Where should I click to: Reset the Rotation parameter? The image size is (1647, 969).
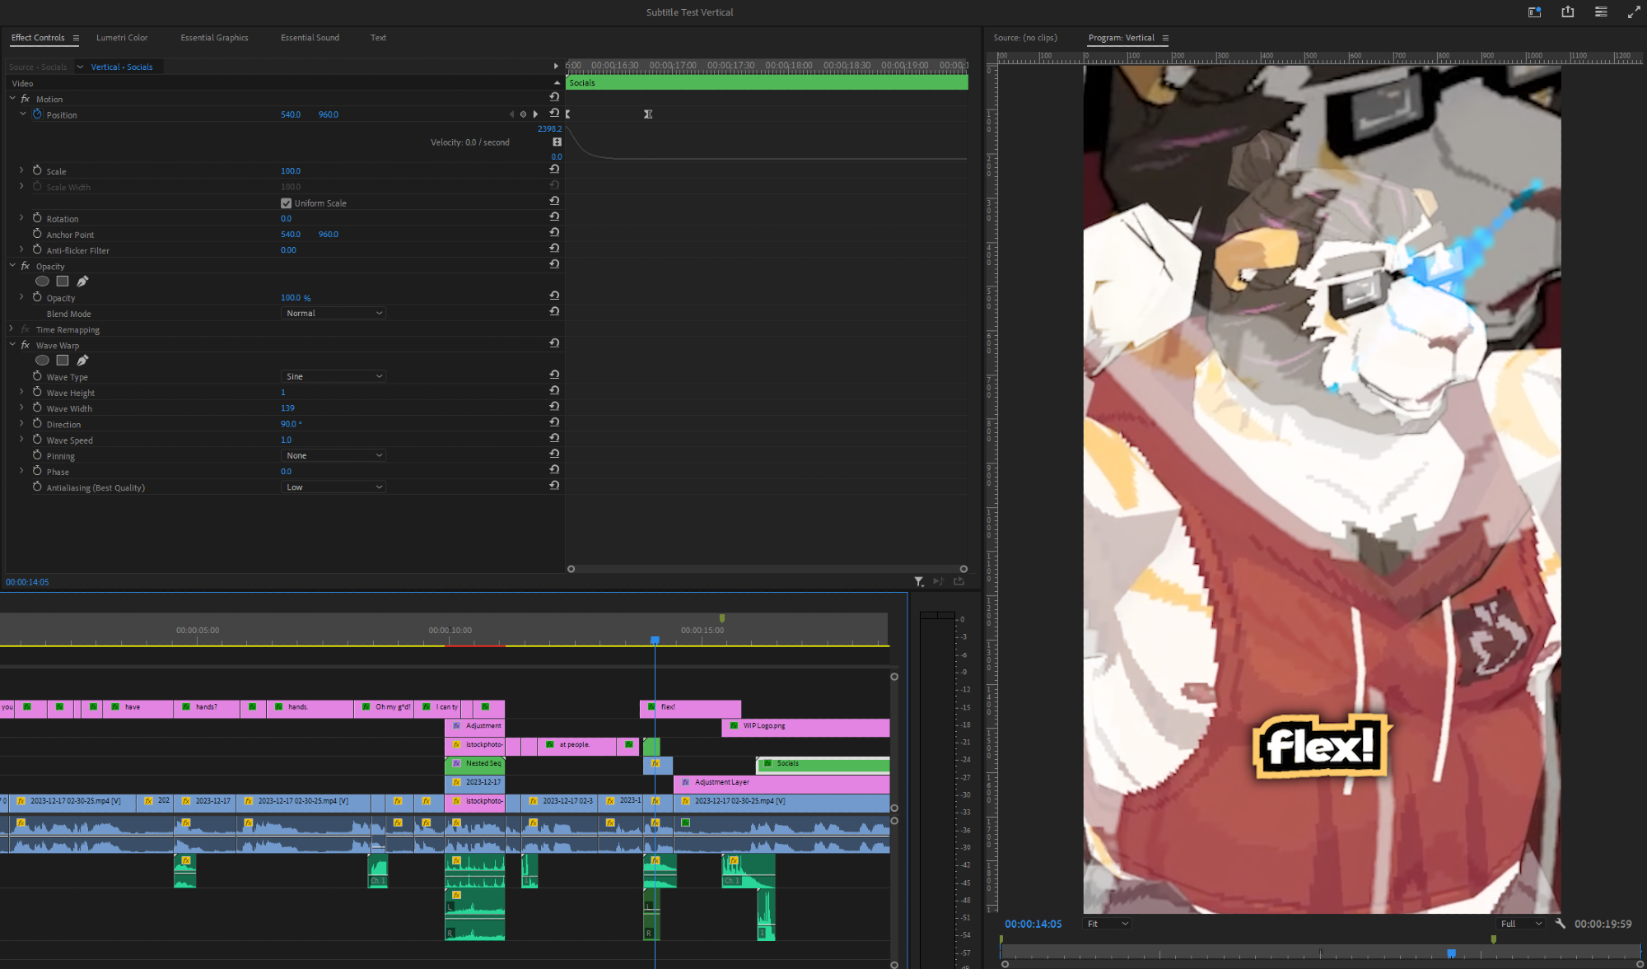[x=554, y=217]
